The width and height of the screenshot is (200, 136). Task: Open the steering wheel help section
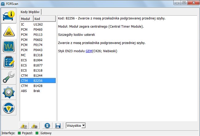point(9,108)
